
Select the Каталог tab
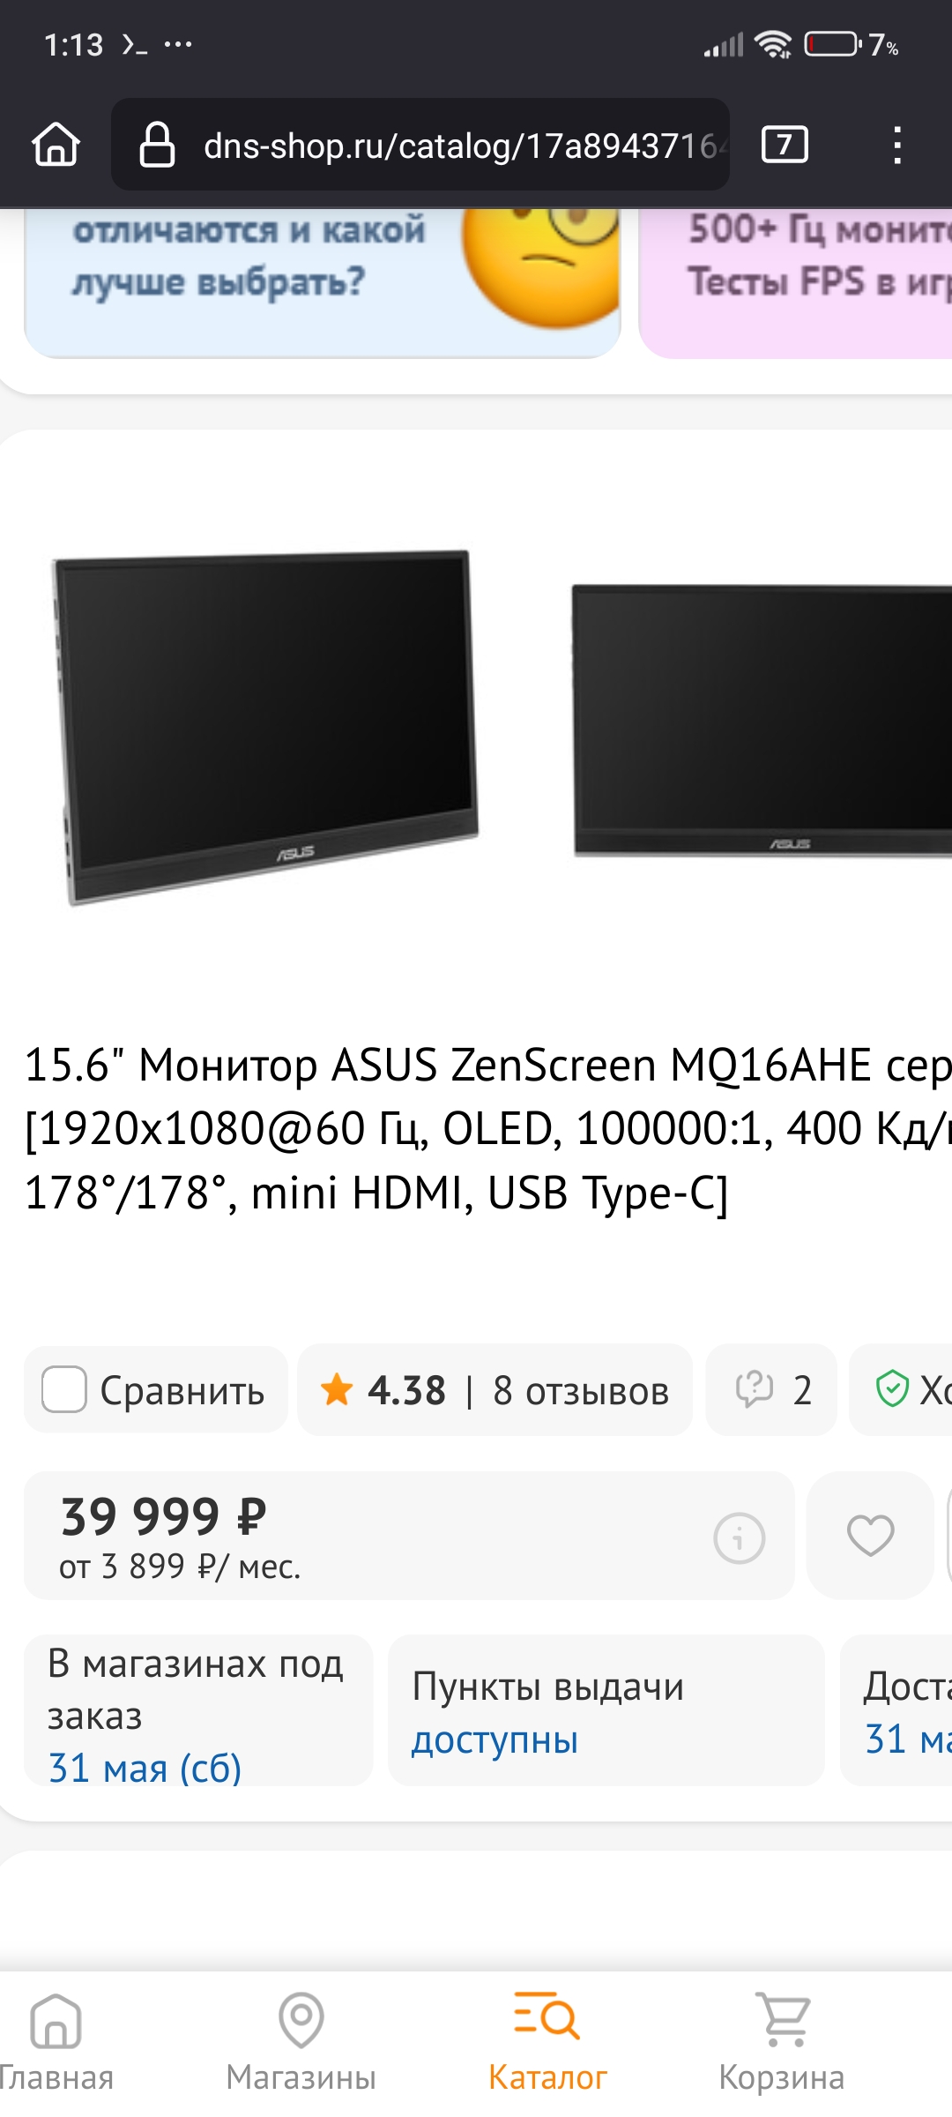547,2043
